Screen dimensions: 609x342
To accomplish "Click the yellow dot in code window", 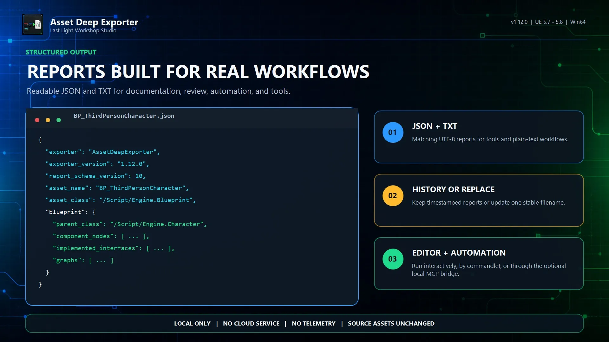I will coord(48,120).
